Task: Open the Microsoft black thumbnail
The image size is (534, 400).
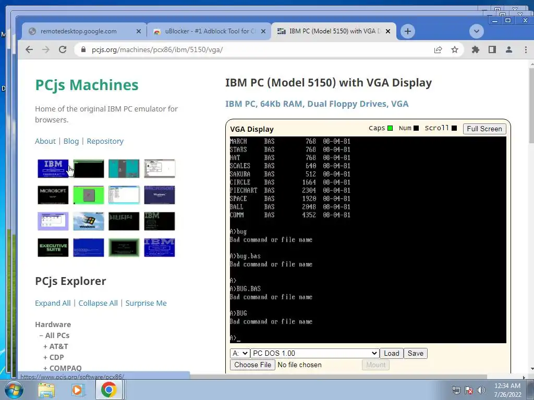Action: (53, 195)
